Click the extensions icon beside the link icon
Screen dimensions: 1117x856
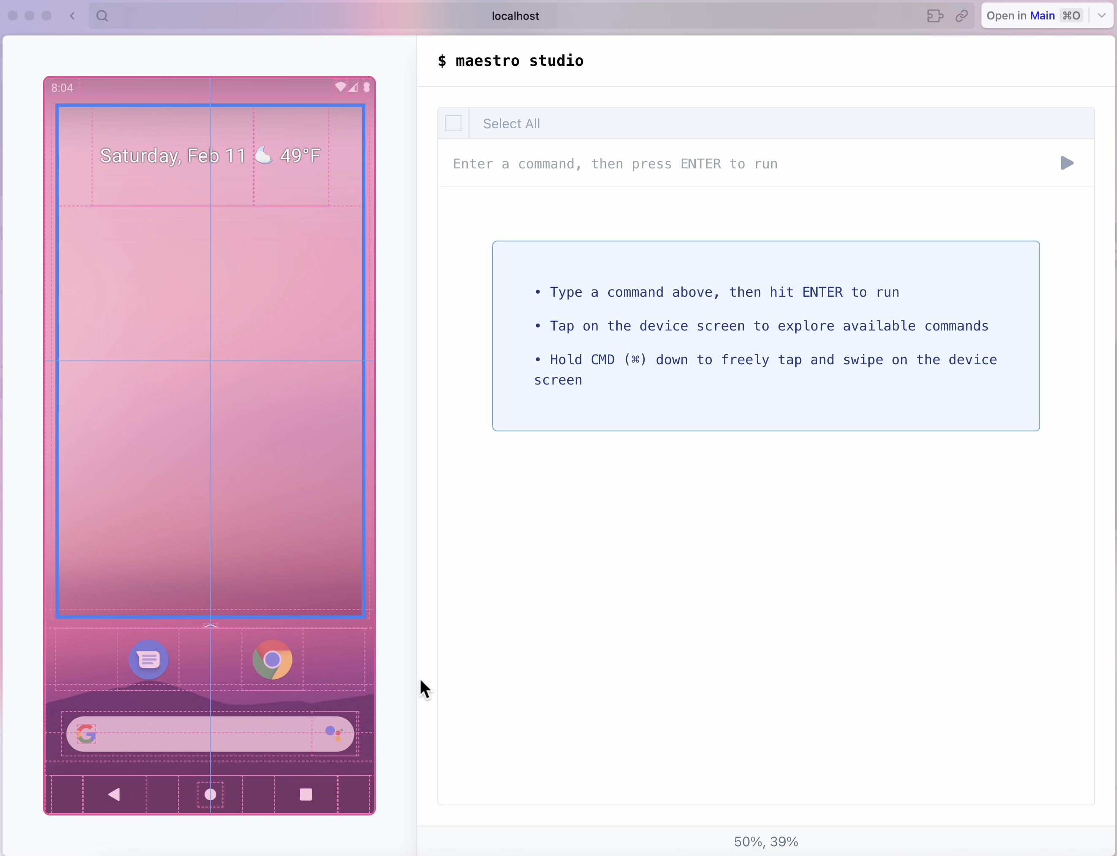[935, 16]
